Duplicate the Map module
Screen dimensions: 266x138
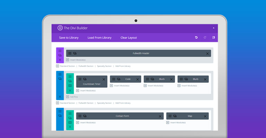point(175,116)
